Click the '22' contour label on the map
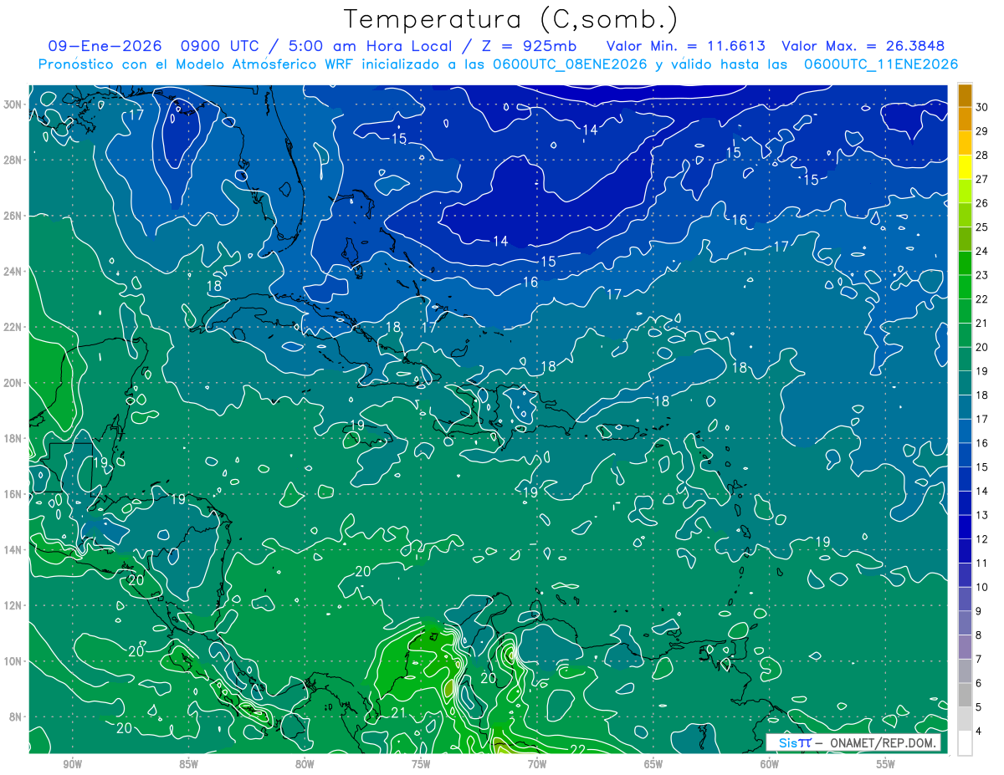1004x775 pixels. (577, 749)
